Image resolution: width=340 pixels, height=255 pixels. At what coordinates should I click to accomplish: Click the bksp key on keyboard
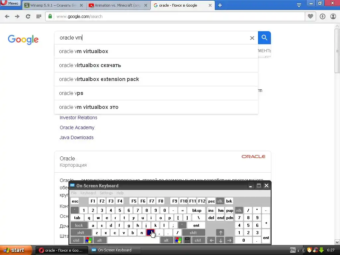197,210
